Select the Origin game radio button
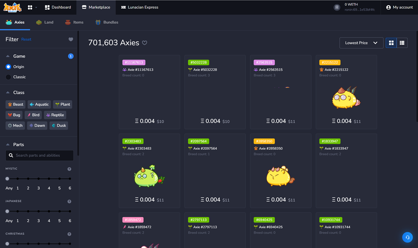This screenshot has height=248, width=418. tap(8, 67)
